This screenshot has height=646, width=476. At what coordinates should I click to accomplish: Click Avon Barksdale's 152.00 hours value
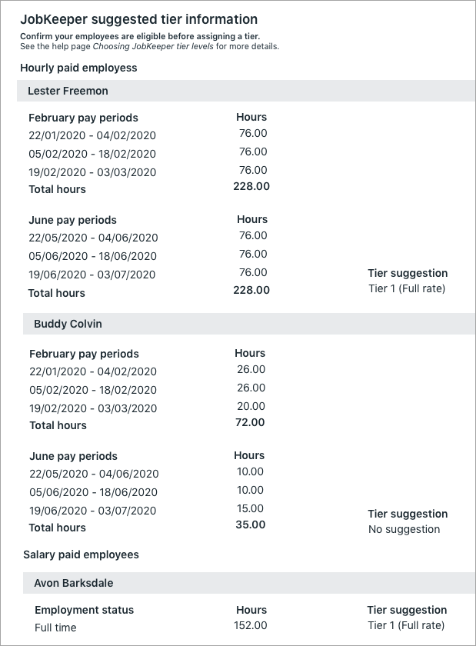click(x=251, y=625)
